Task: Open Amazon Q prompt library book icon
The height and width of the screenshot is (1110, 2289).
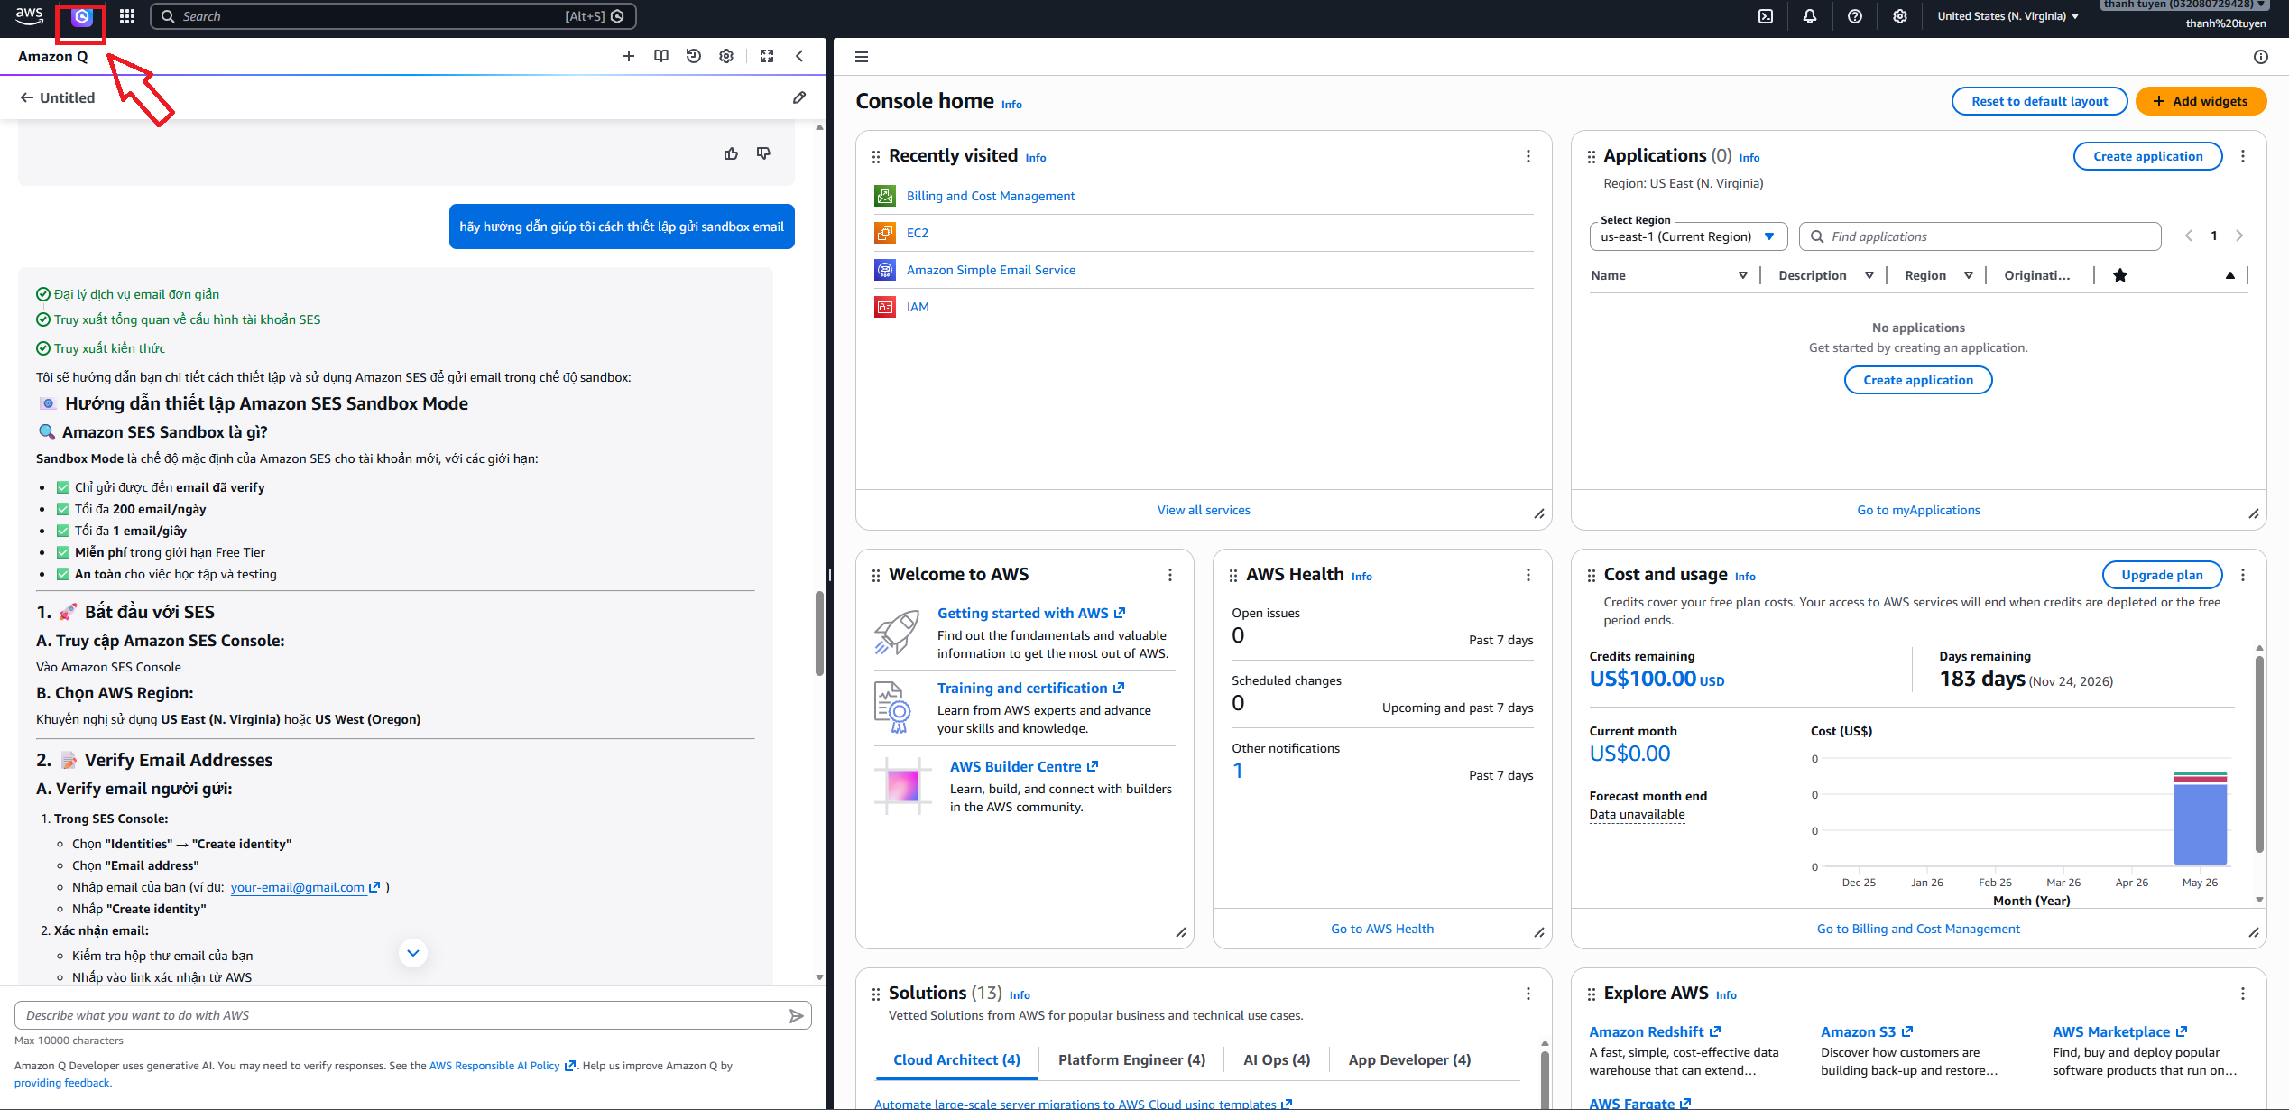Action: 661,56
